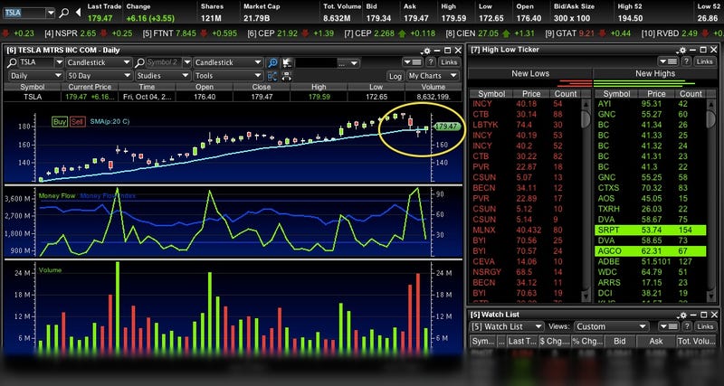Sort Watch List by Ask column
The width and height of the screenshot is (724, 386).
click(655, 342)
